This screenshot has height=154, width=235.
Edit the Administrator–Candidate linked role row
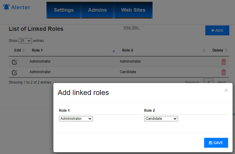click(x=14, y=73)
